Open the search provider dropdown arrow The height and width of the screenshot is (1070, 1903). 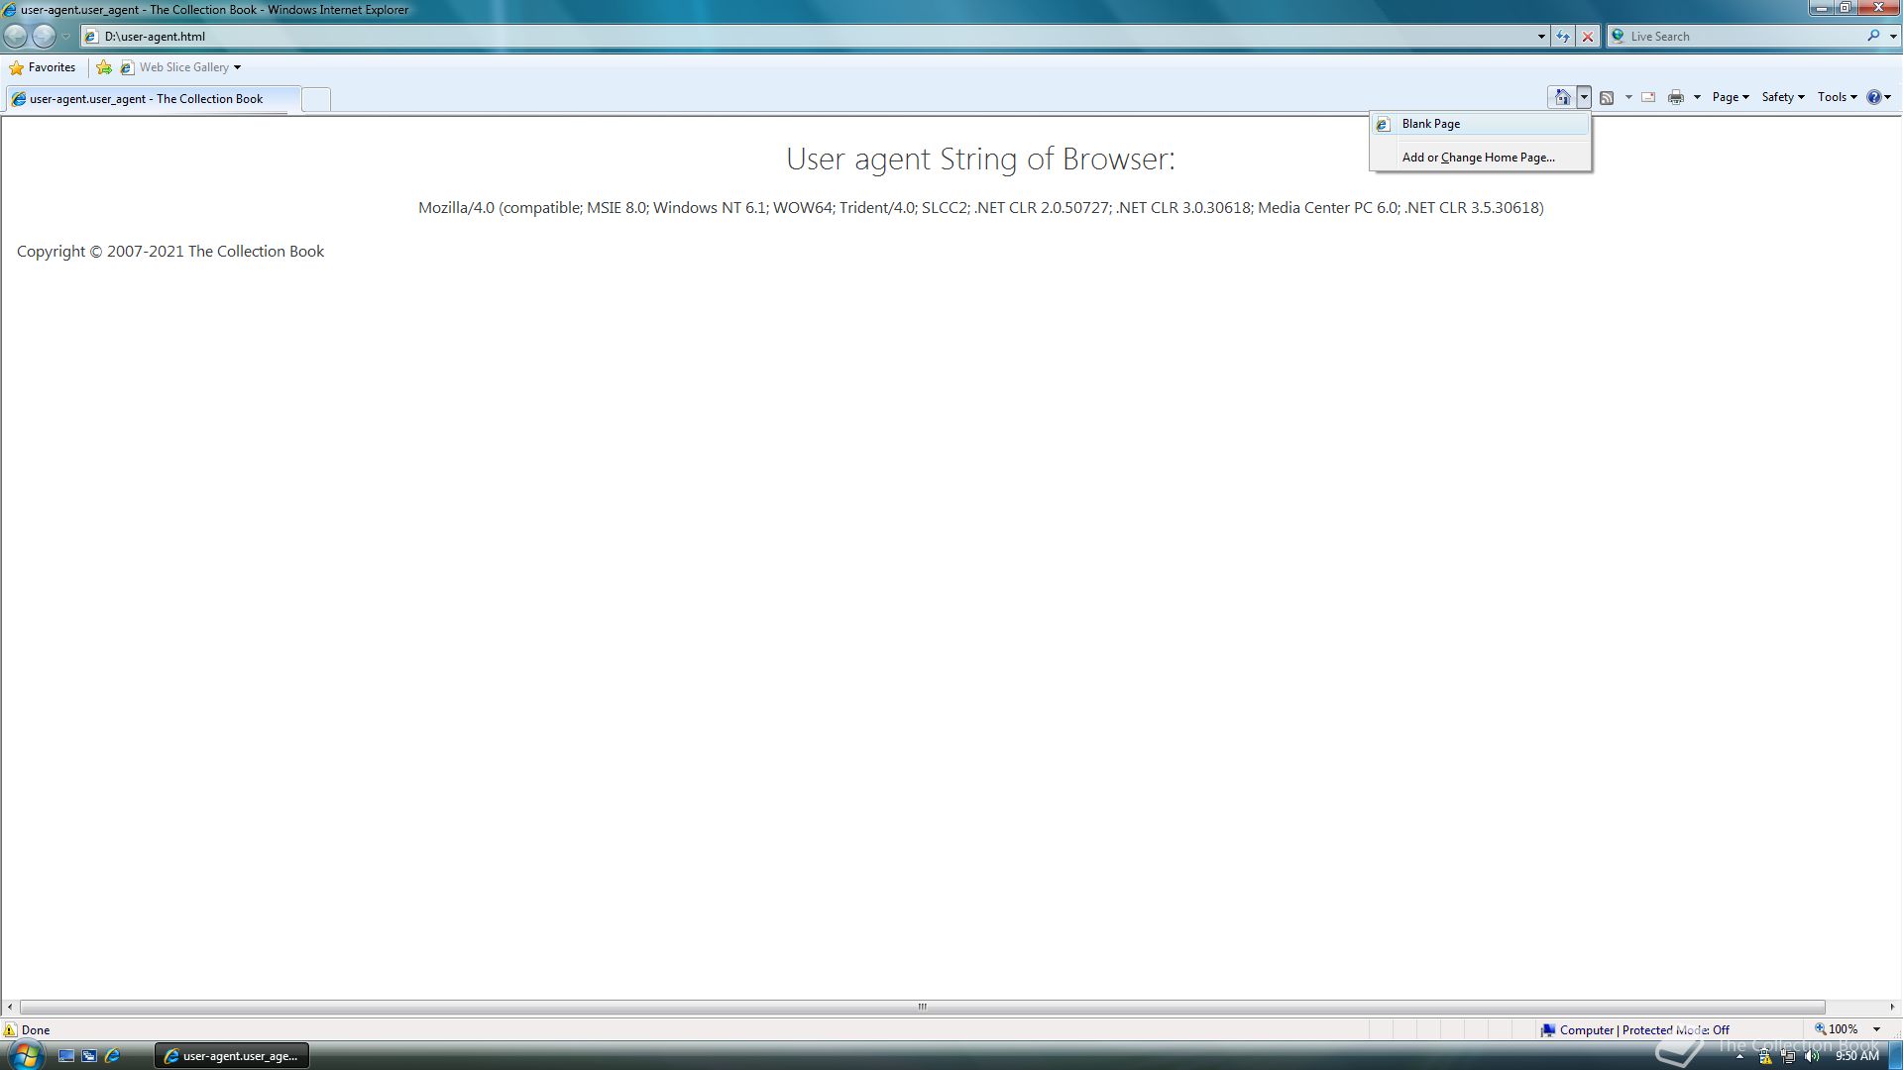1893,37
